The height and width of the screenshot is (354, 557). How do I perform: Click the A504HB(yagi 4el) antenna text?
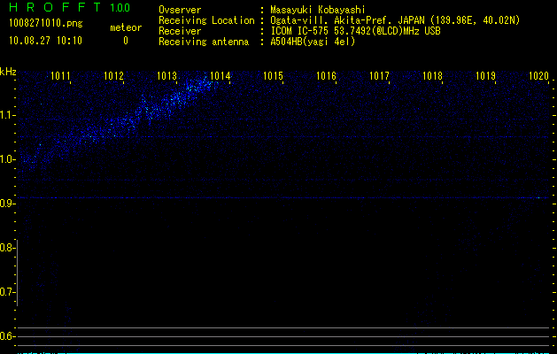point(313,42)
